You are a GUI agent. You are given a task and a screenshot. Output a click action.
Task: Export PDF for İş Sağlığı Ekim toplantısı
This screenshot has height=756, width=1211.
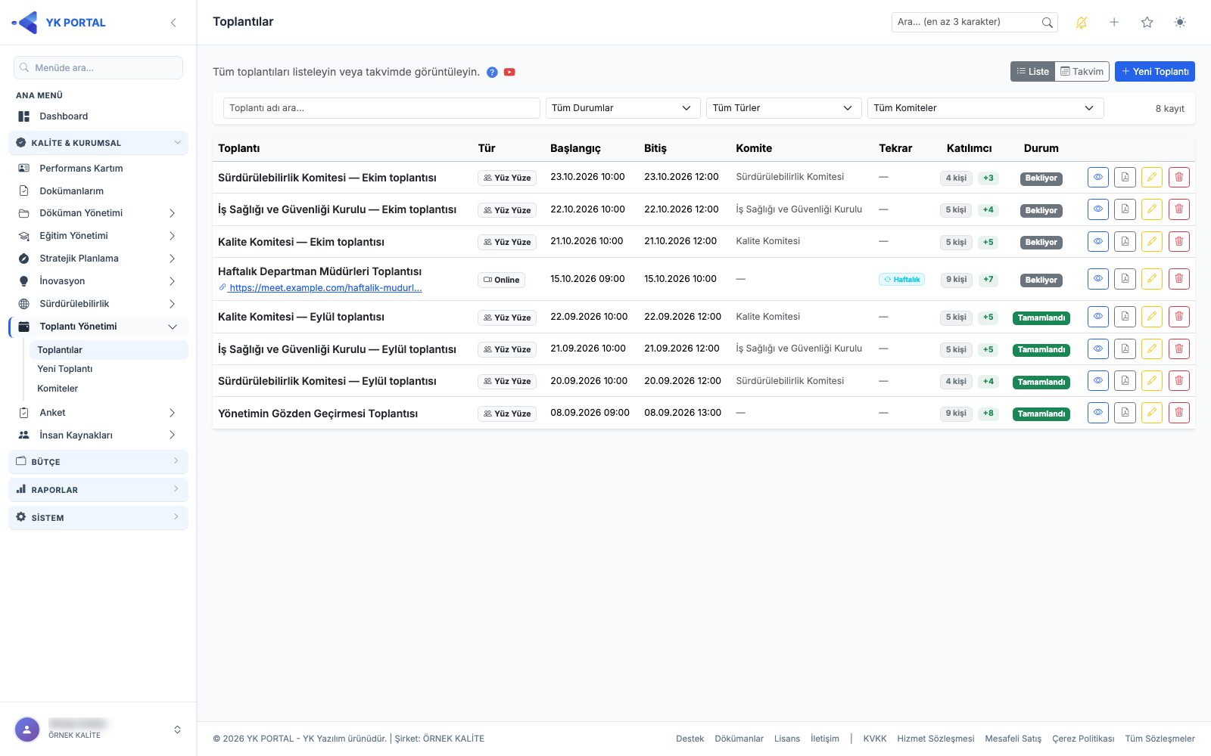click(1125, 209)
